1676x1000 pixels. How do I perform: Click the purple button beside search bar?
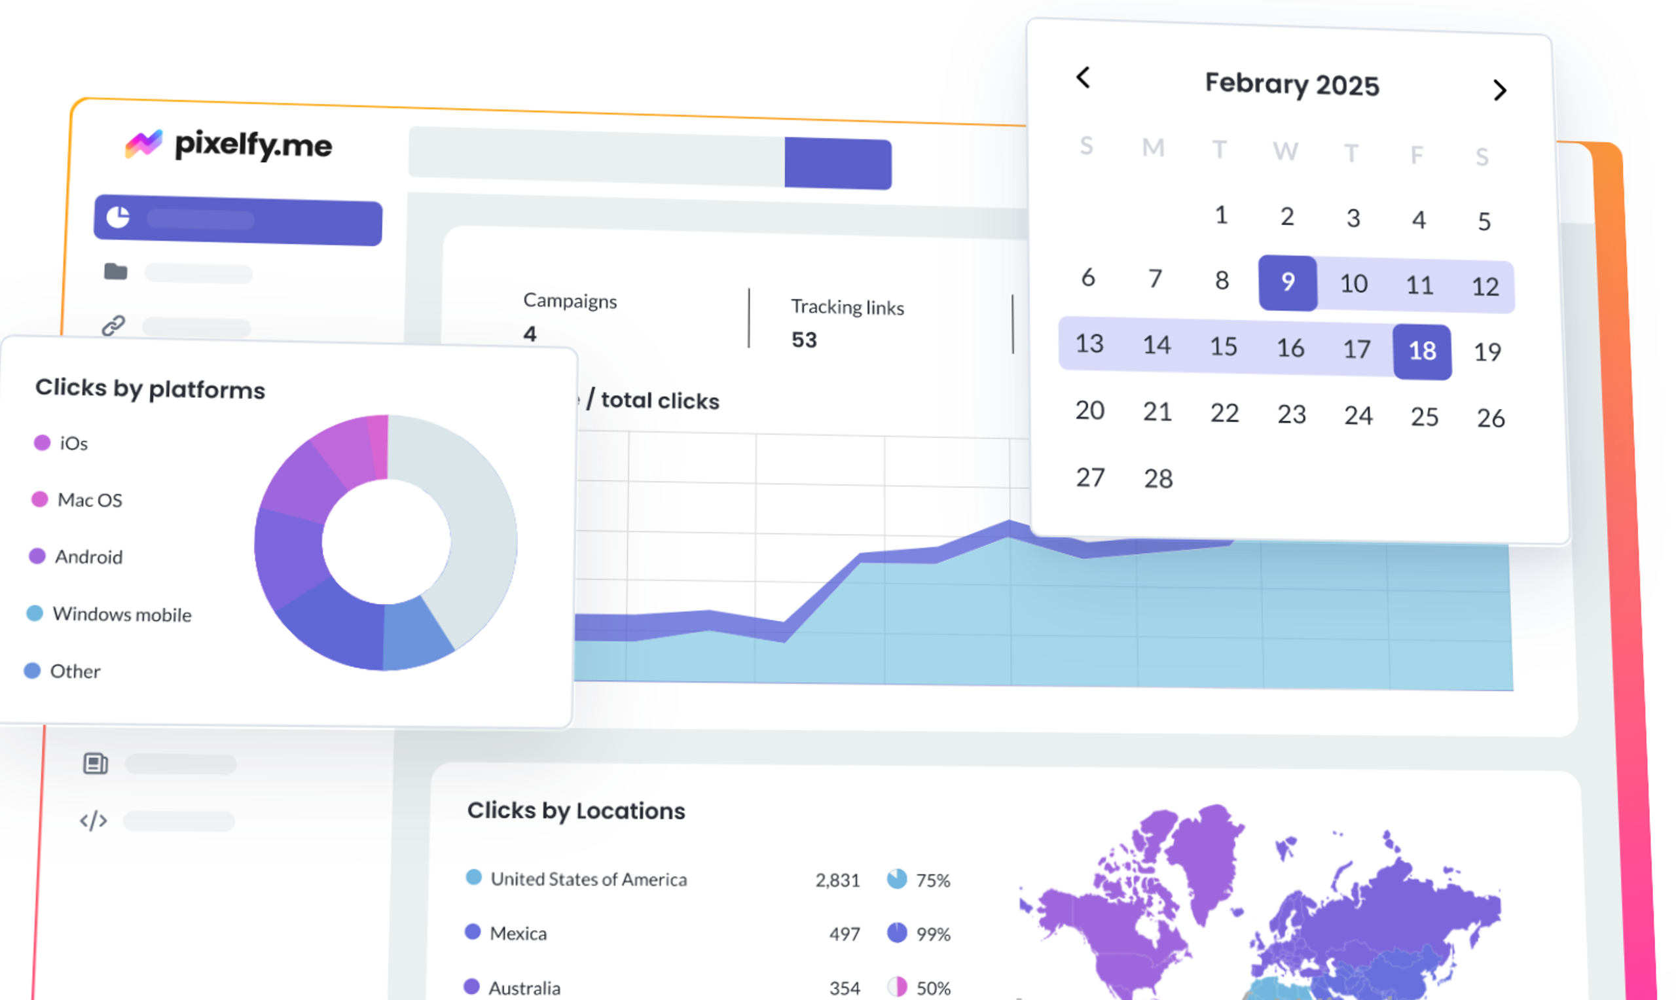point(837,163)
